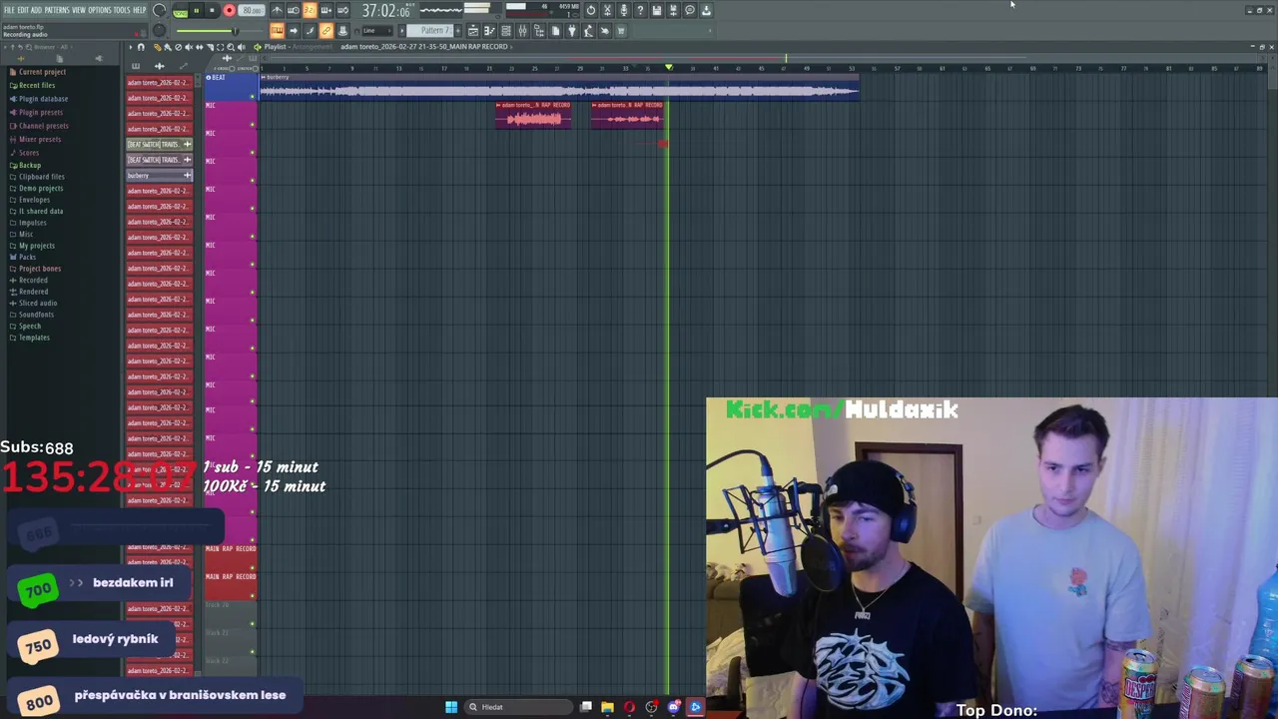Image resolution: width=1278 pixels, height=719 pixels.
Task: Click the time display 37:02:06
Action: click(x=385, y=11)
